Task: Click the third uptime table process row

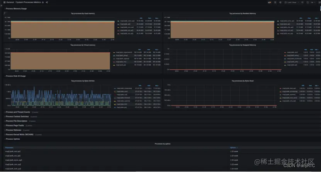Action: tap(162, 160)
